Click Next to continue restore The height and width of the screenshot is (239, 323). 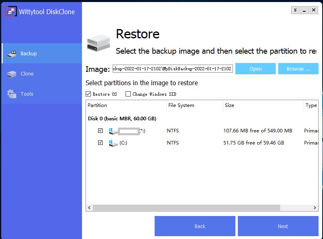tap(278, 226)
